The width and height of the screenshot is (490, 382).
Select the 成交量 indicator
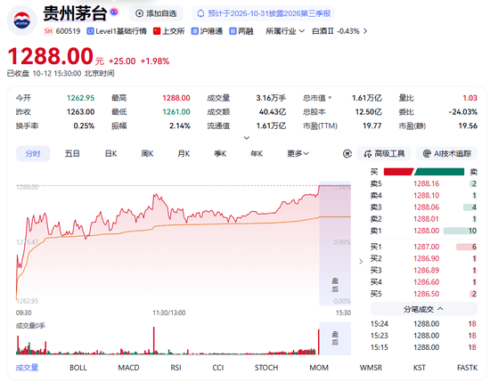(27, 368)
